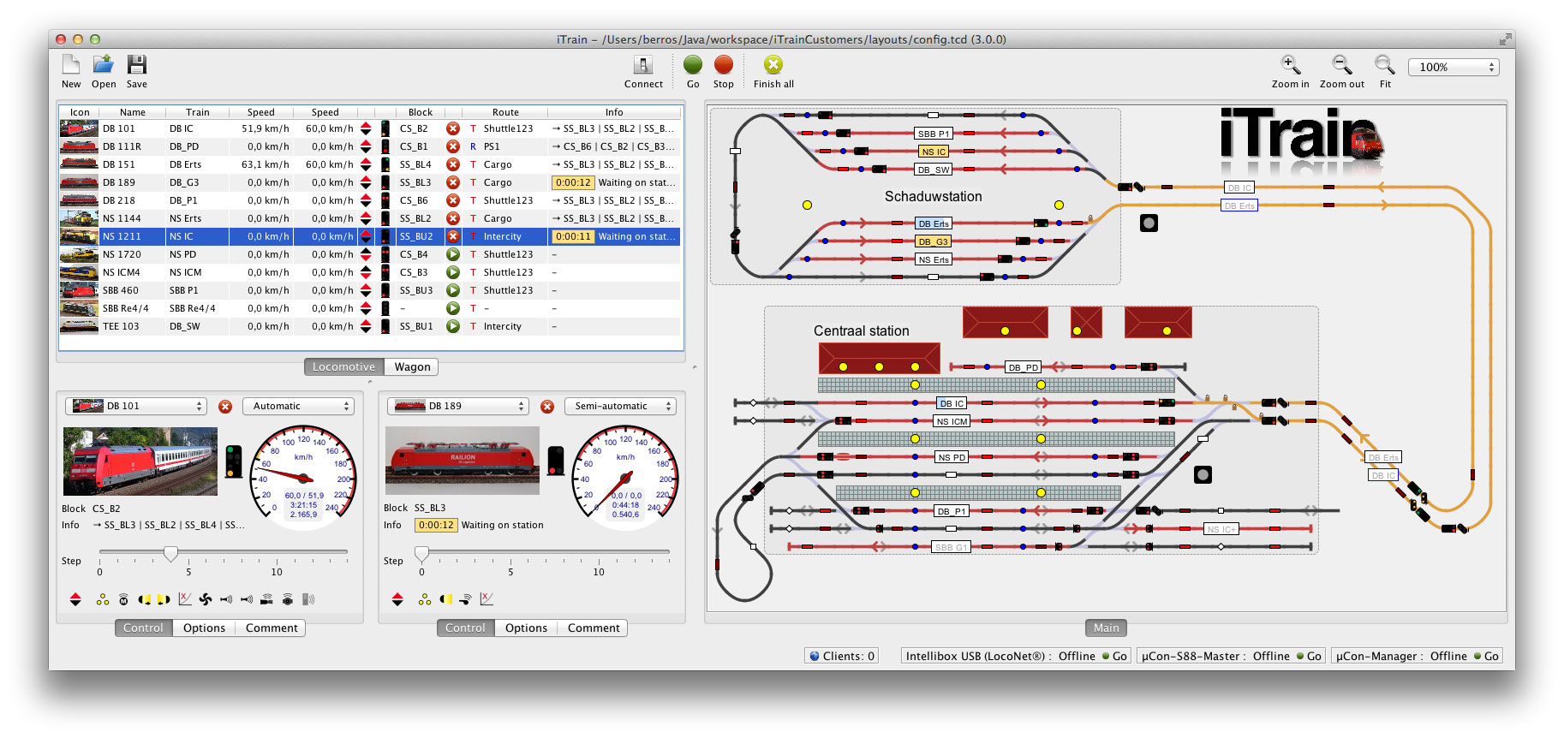Start the TEE 103 Intercity route
Screen dimensions: 1564x738
click(x=453, y=326)
